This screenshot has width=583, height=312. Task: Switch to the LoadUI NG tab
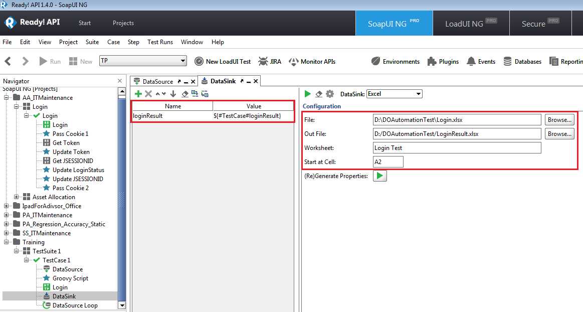pyautogui.click(x=471, y=24)
